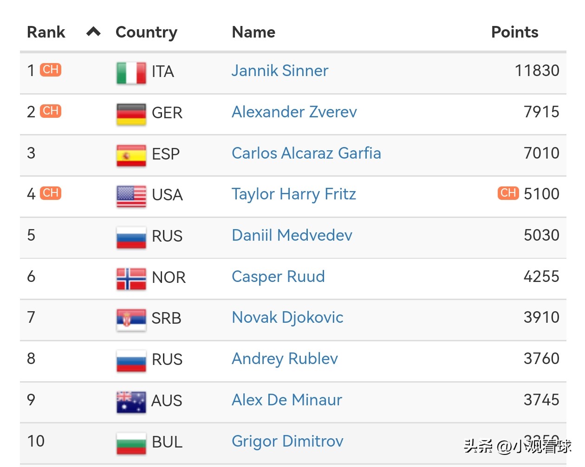
Task: Click the CH badge next to 5100 points
Action: (x=508, y=192)
